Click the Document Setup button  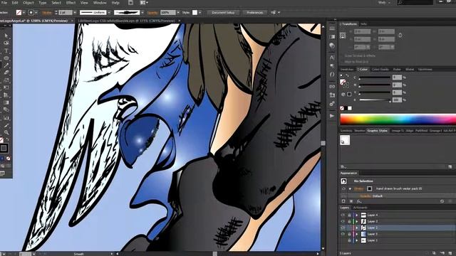click(223, 13)
